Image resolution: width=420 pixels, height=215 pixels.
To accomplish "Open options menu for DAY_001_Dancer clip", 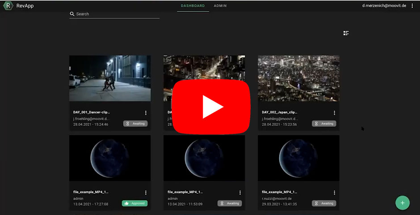I will pyautogui.click(x=146, y=113).
